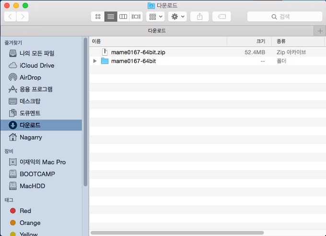This screenshot has height=236, width=326.
Task: Click the 장비 section header
Action: (x=9, y=151)
